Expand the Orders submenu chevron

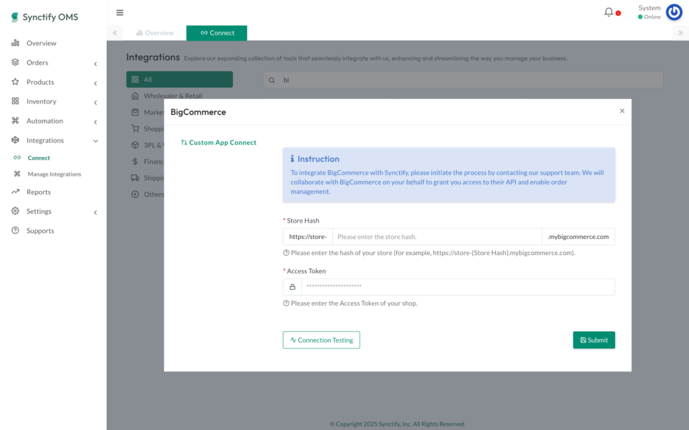pos(96,64)
